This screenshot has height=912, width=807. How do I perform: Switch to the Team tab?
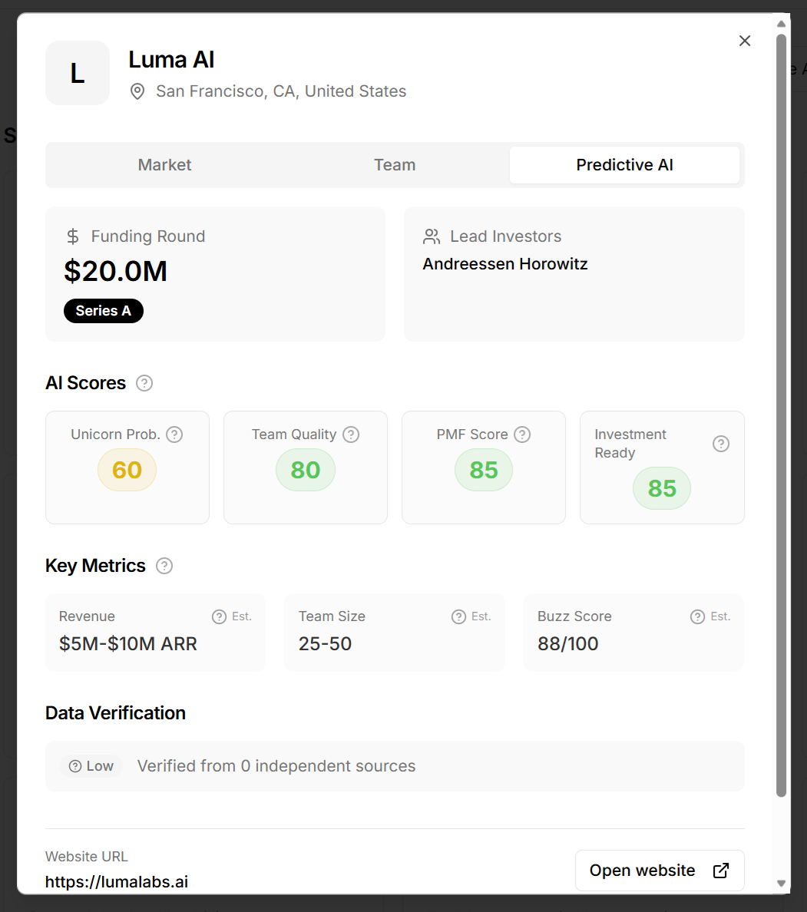[395, 164]
